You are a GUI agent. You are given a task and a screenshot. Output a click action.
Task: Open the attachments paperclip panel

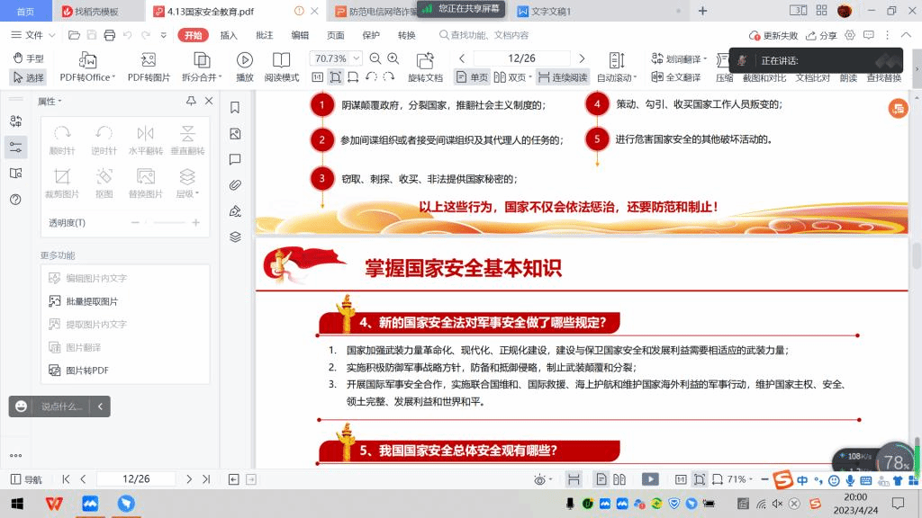pyautogui.click(x=235, y=185)
